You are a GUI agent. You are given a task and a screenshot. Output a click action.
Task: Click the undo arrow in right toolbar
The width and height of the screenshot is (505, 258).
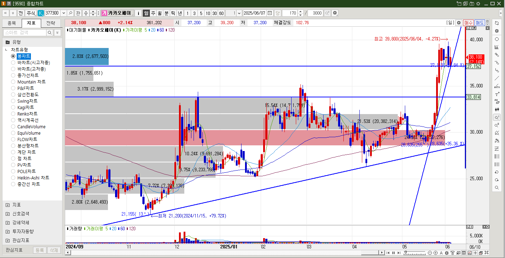[497, 172]
